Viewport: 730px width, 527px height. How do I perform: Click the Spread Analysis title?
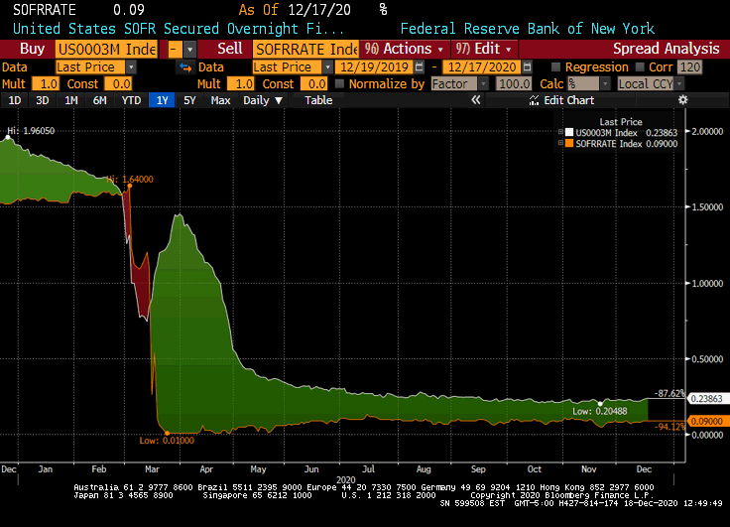[666, 49]
